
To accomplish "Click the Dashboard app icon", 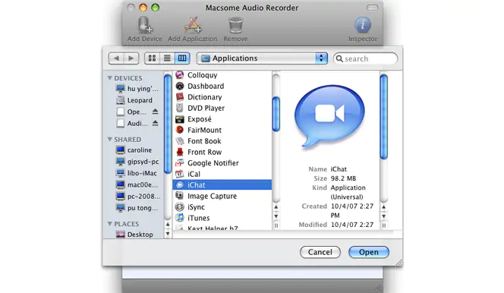I will [x=180, y=86].
